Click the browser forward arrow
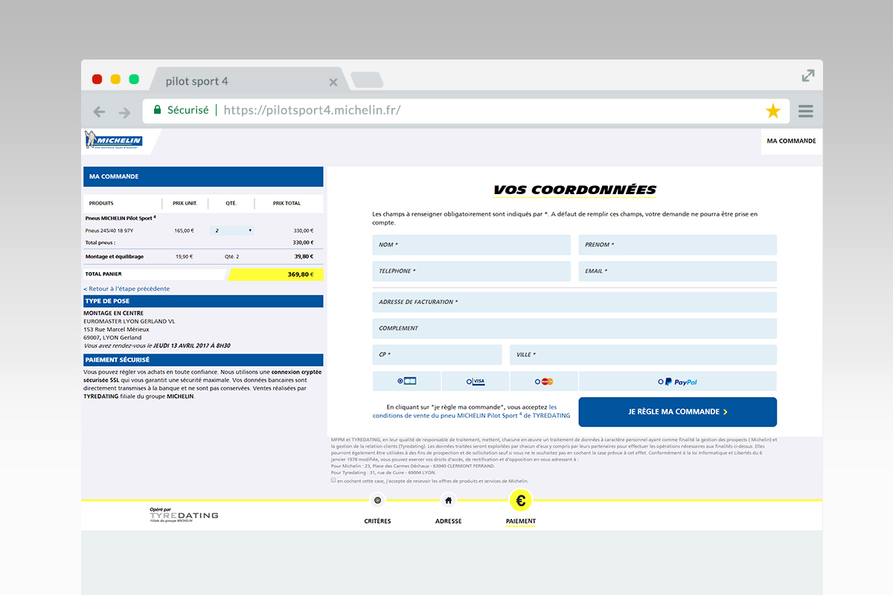893x595 pixels. [124, 112]
